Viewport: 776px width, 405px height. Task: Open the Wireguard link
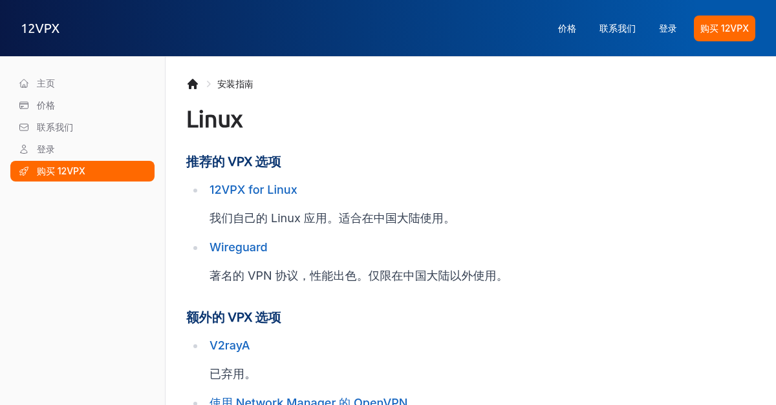pyautogui.click(x=239, y=247)
